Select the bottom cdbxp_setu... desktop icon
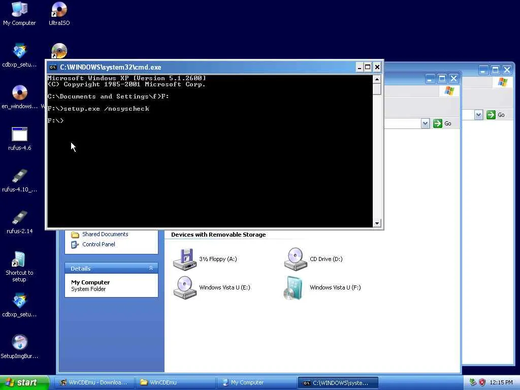520x390 pixels. tap(19, 305)
